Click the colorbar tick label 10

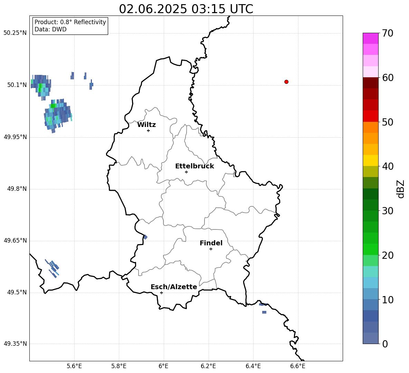388,300
